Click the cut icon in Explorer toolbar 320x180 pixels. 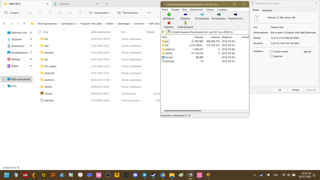coord(30,13)
